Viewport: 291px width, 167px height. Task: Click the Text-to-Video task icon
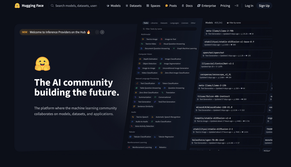(x=142, y=44)
